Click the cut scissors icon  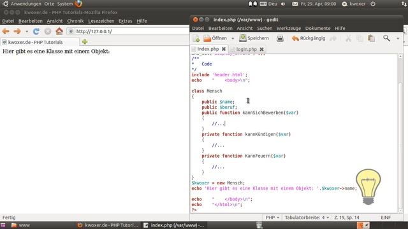point(349,38)
